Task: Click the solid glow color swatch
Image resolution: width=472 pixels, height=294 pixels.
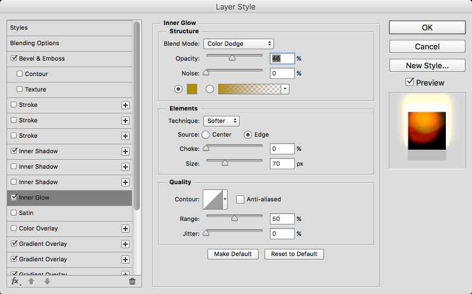Action: [x=192, y=88]
